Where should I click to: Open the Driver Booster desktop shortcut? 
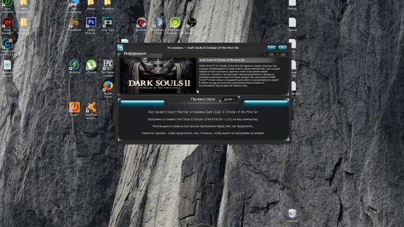pyautogui.click(x=7, y=26)
